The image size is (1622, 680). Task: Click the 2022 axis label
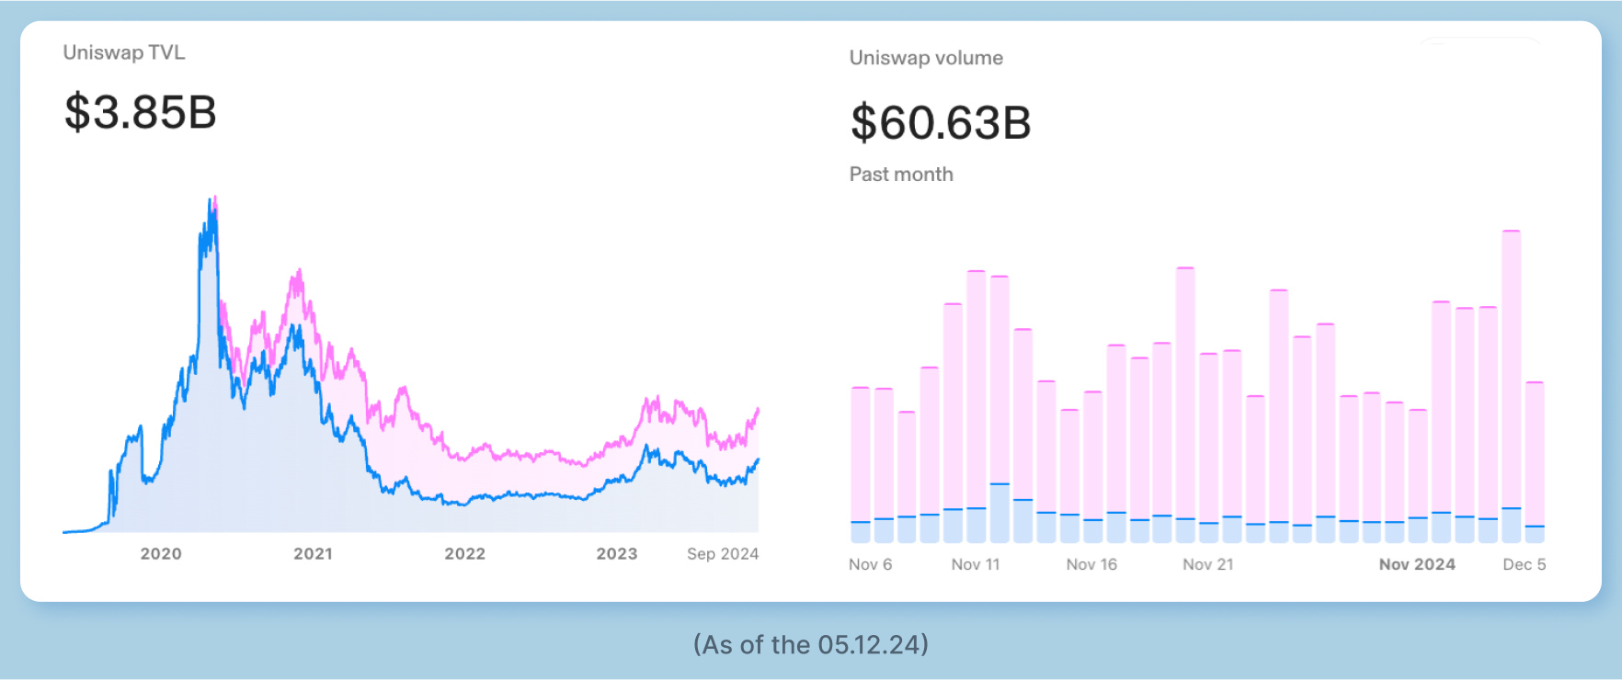pyautogui.click(x=464, y=553)
